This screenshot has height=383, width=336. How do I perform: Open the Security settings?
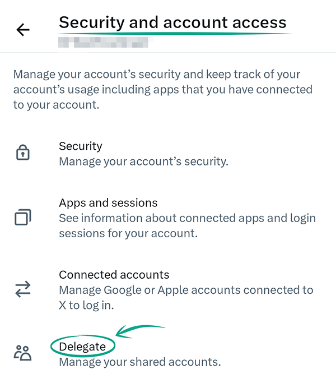[x=80, y=146]
